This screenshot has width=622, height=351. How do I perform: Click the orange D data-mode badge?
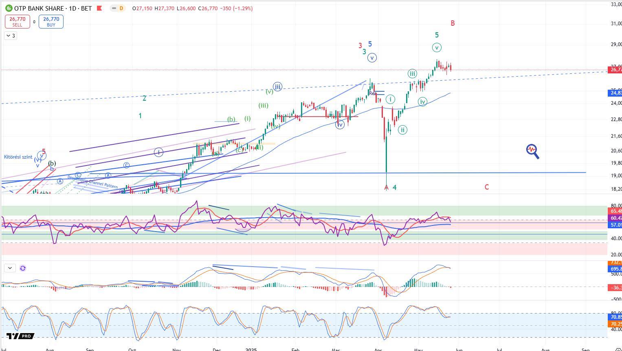point(121,8)
